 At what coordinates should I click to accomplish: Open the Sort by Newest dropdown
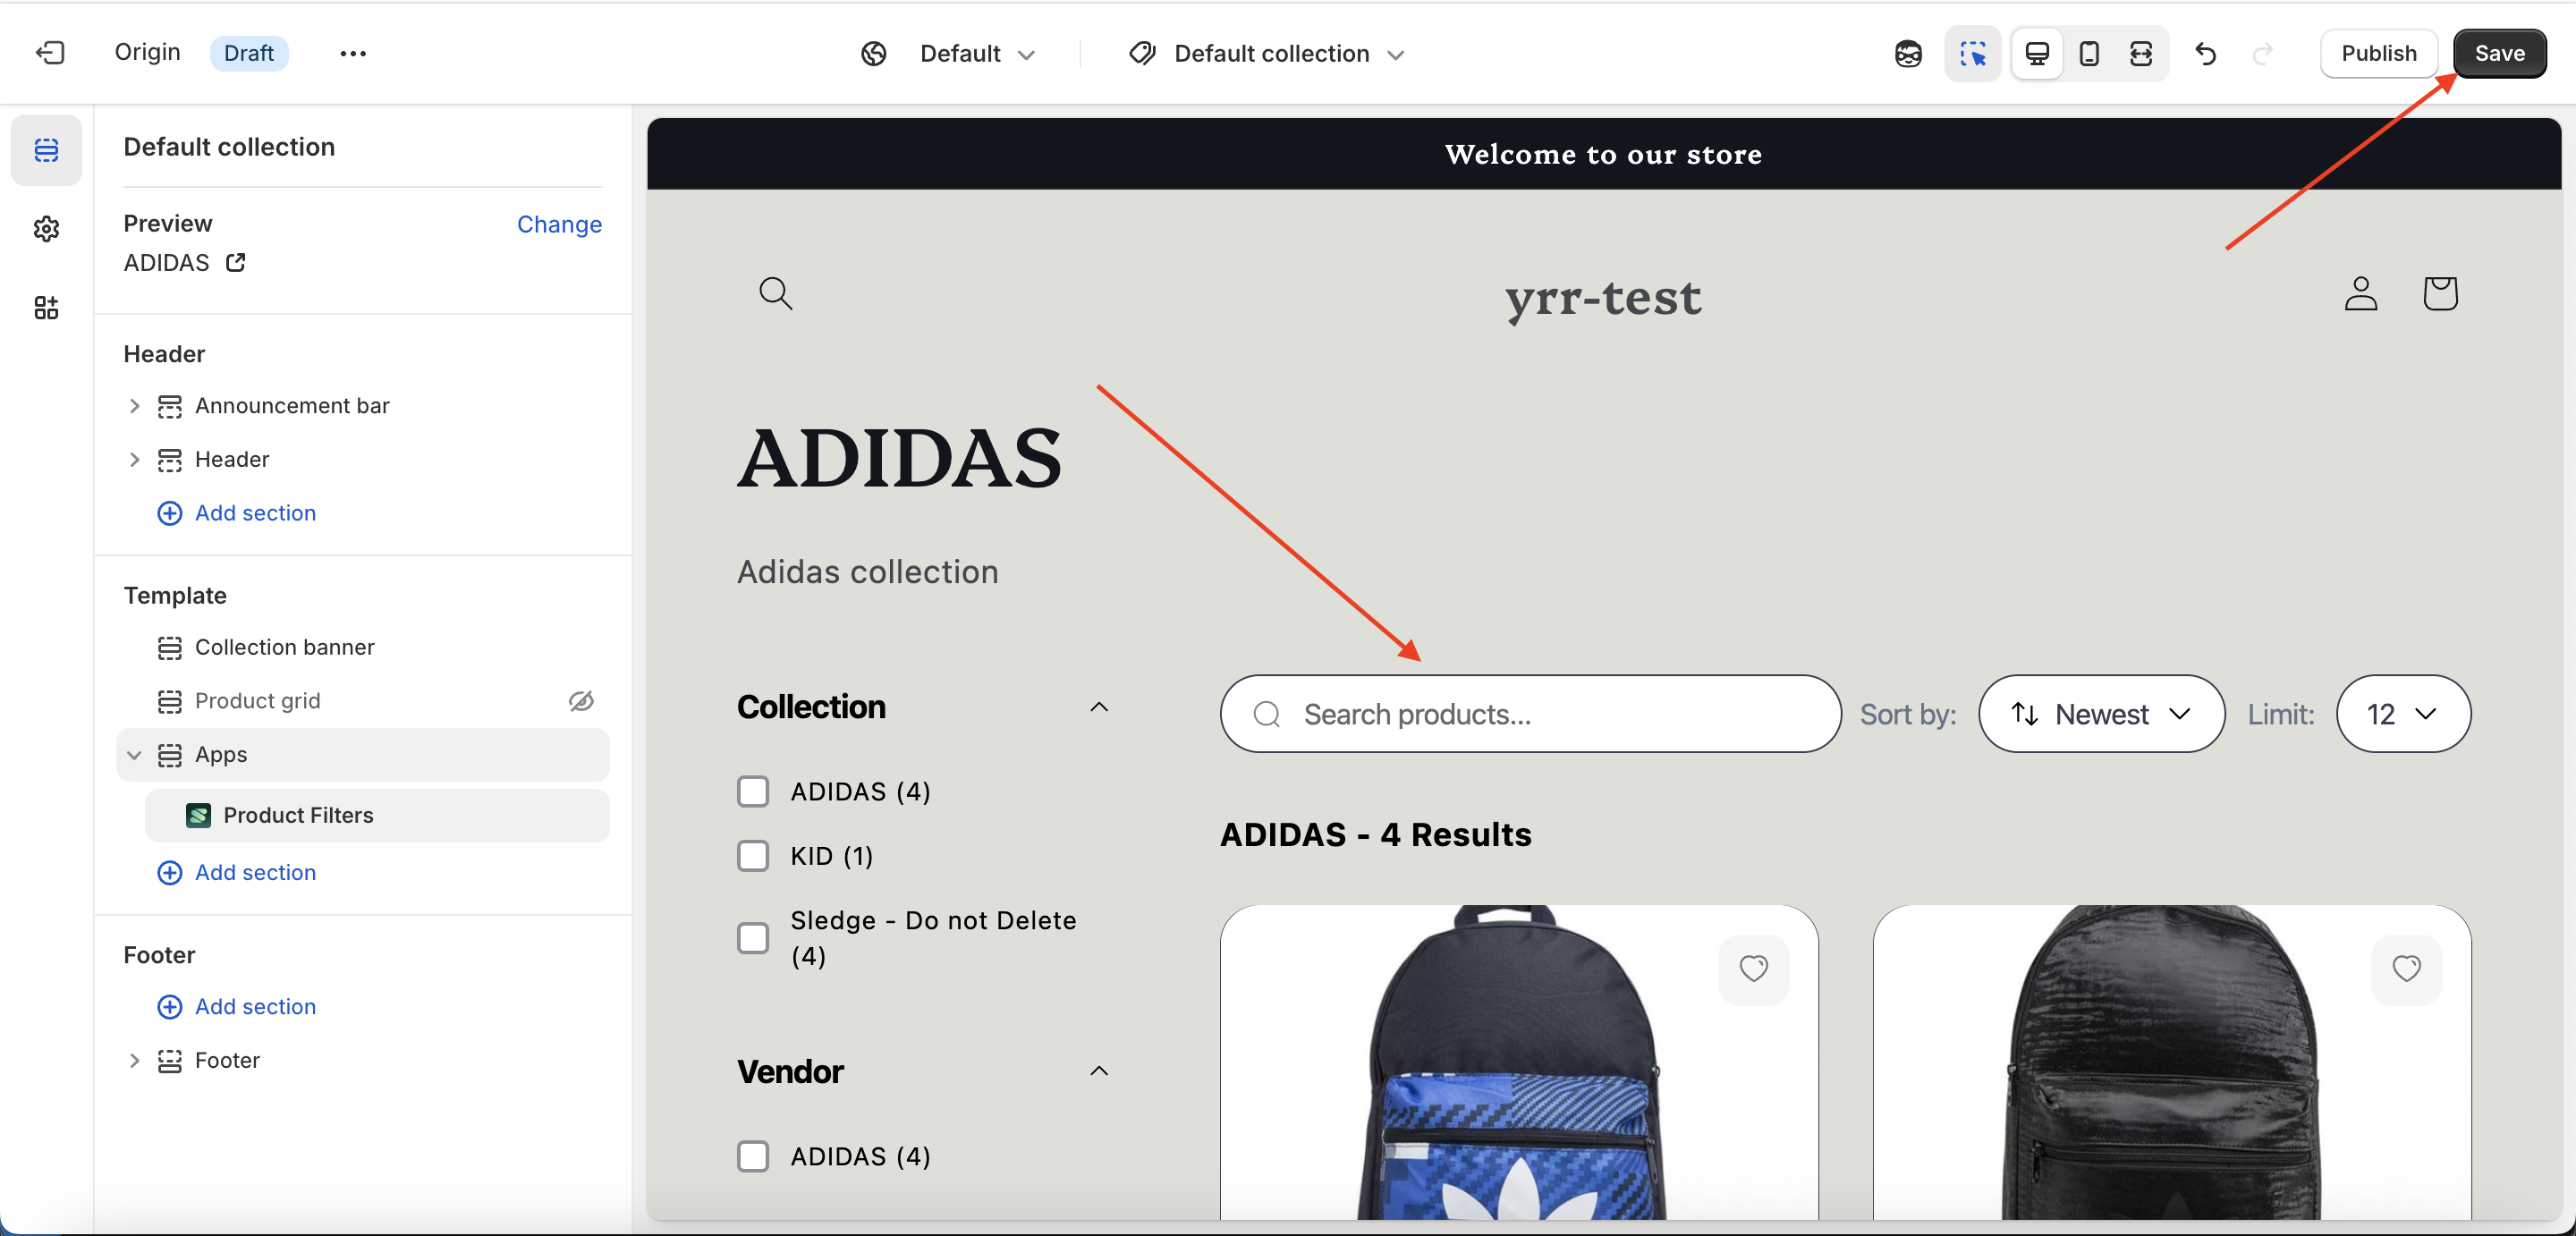2100,714
